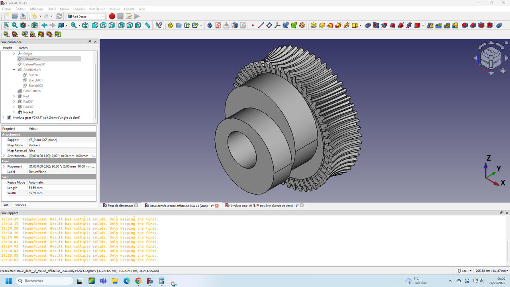Open the Affichage menu
This screenshot has height=287, width=510.
click(x=37, y=9)
